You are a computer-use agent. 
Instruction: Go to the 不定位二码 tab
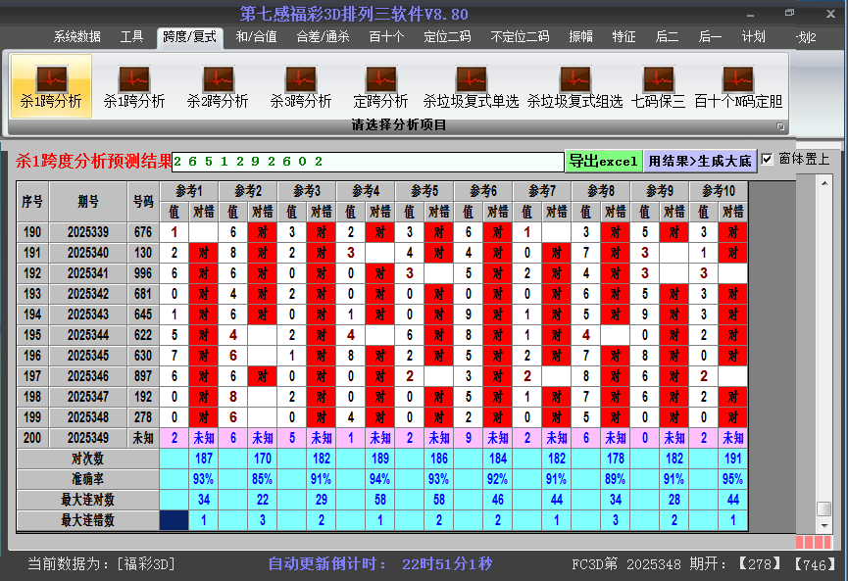click(520, 37)
